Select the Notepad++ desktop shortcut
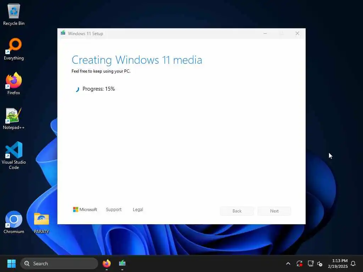Viewport: 363px width, 272px height. 14,118
